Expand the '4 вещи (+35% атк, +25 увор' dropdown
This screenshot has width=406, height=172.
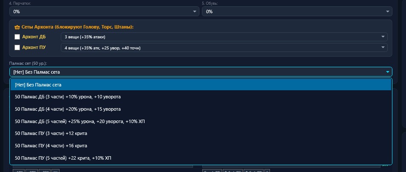(224, 48)
